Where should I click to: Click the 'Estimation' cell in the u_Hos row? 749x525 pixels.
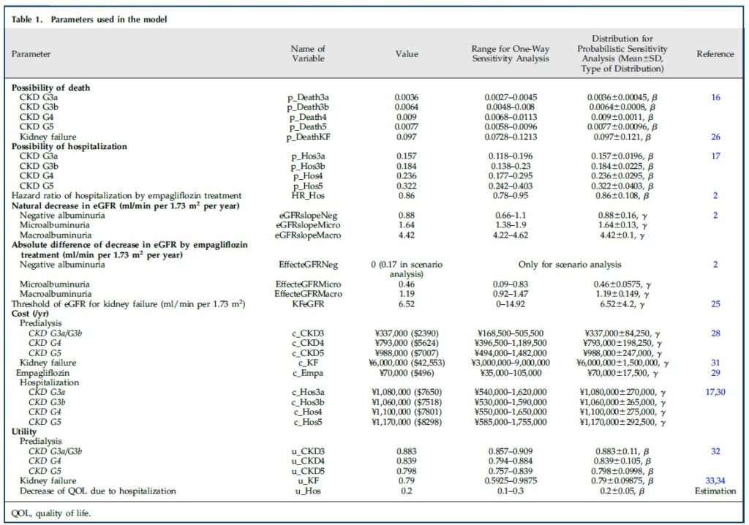click(715, 491)
